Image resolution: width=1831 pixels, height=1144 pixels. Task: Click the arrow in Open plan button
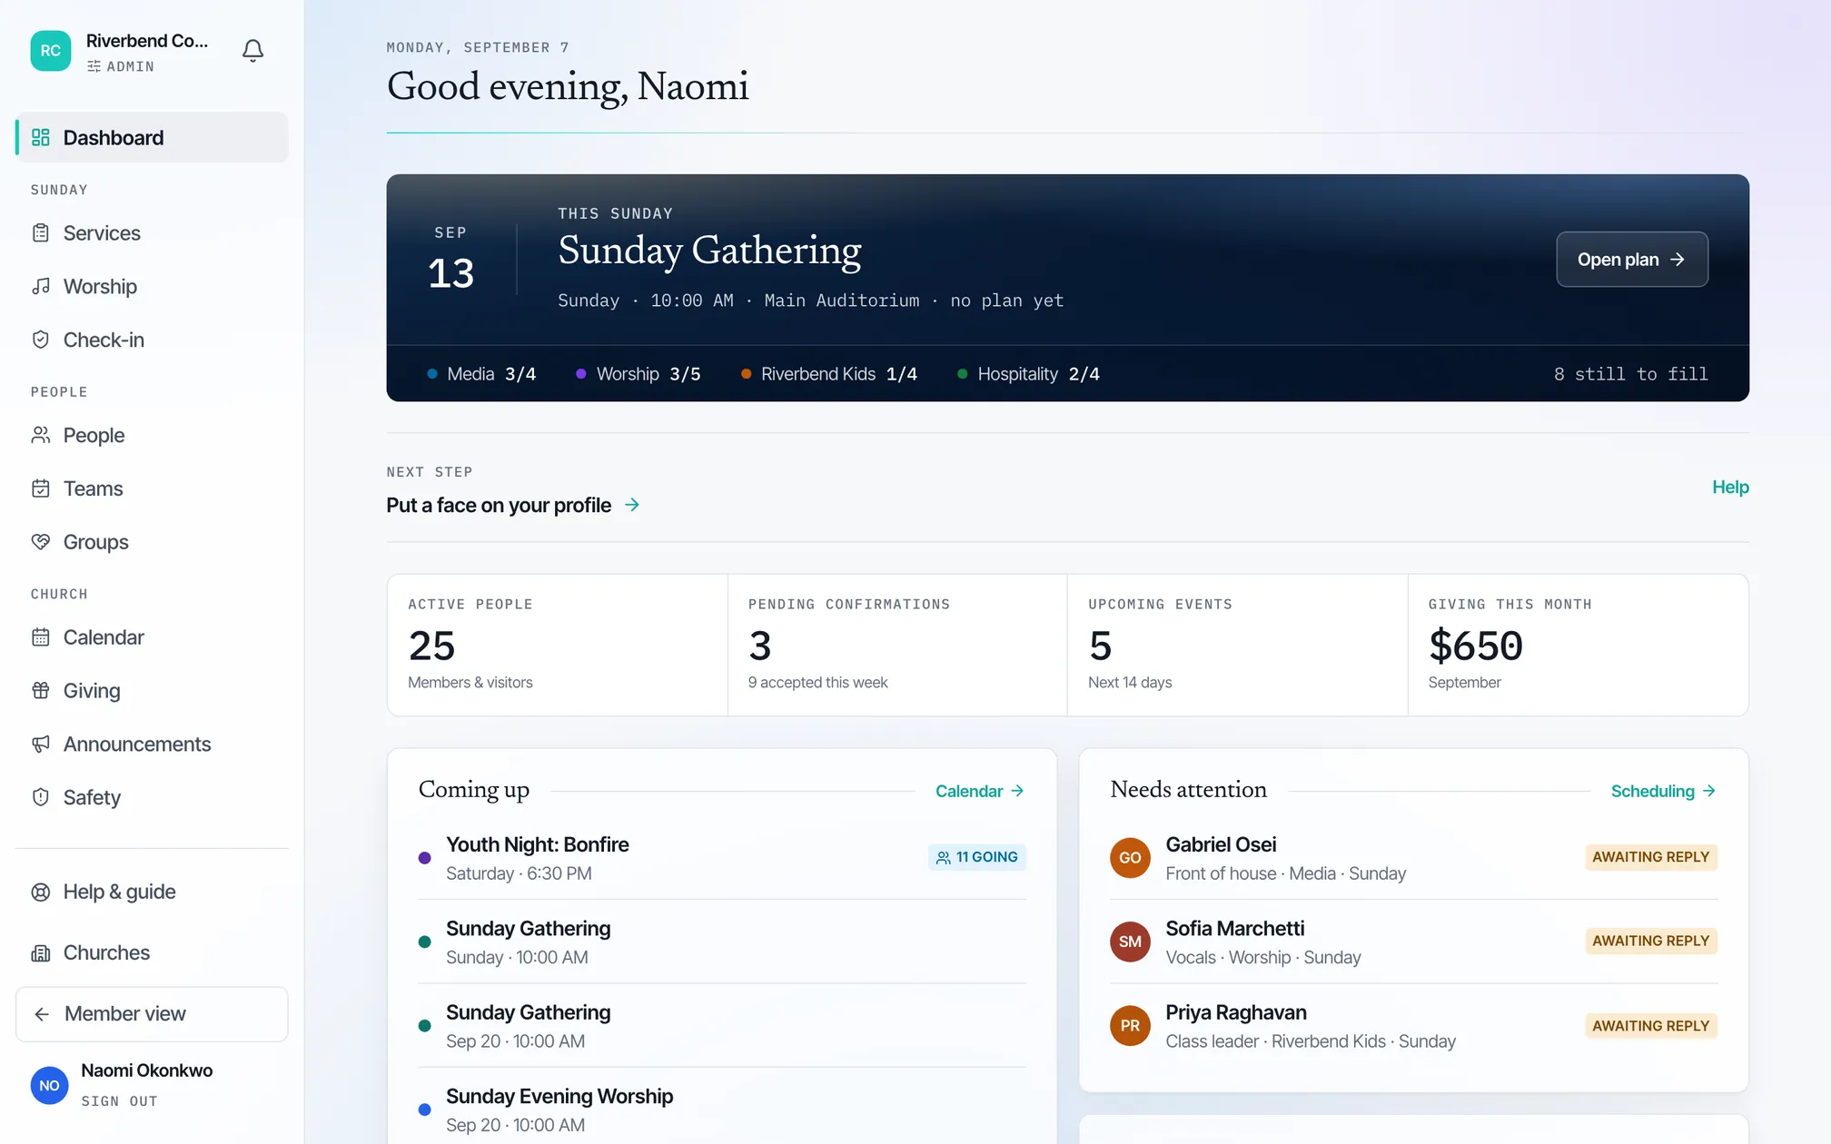click(x=1678, y=260)
